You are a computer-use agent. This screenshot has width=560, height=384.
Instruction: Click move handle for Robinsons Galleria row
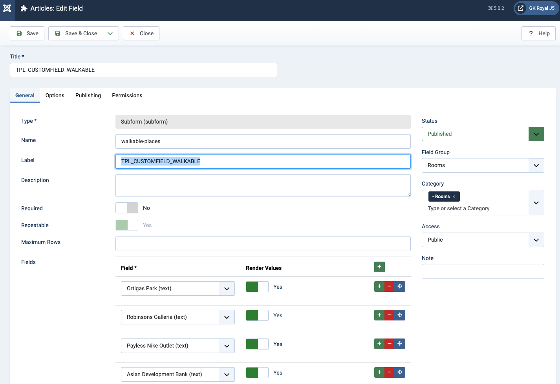point(400,315)
